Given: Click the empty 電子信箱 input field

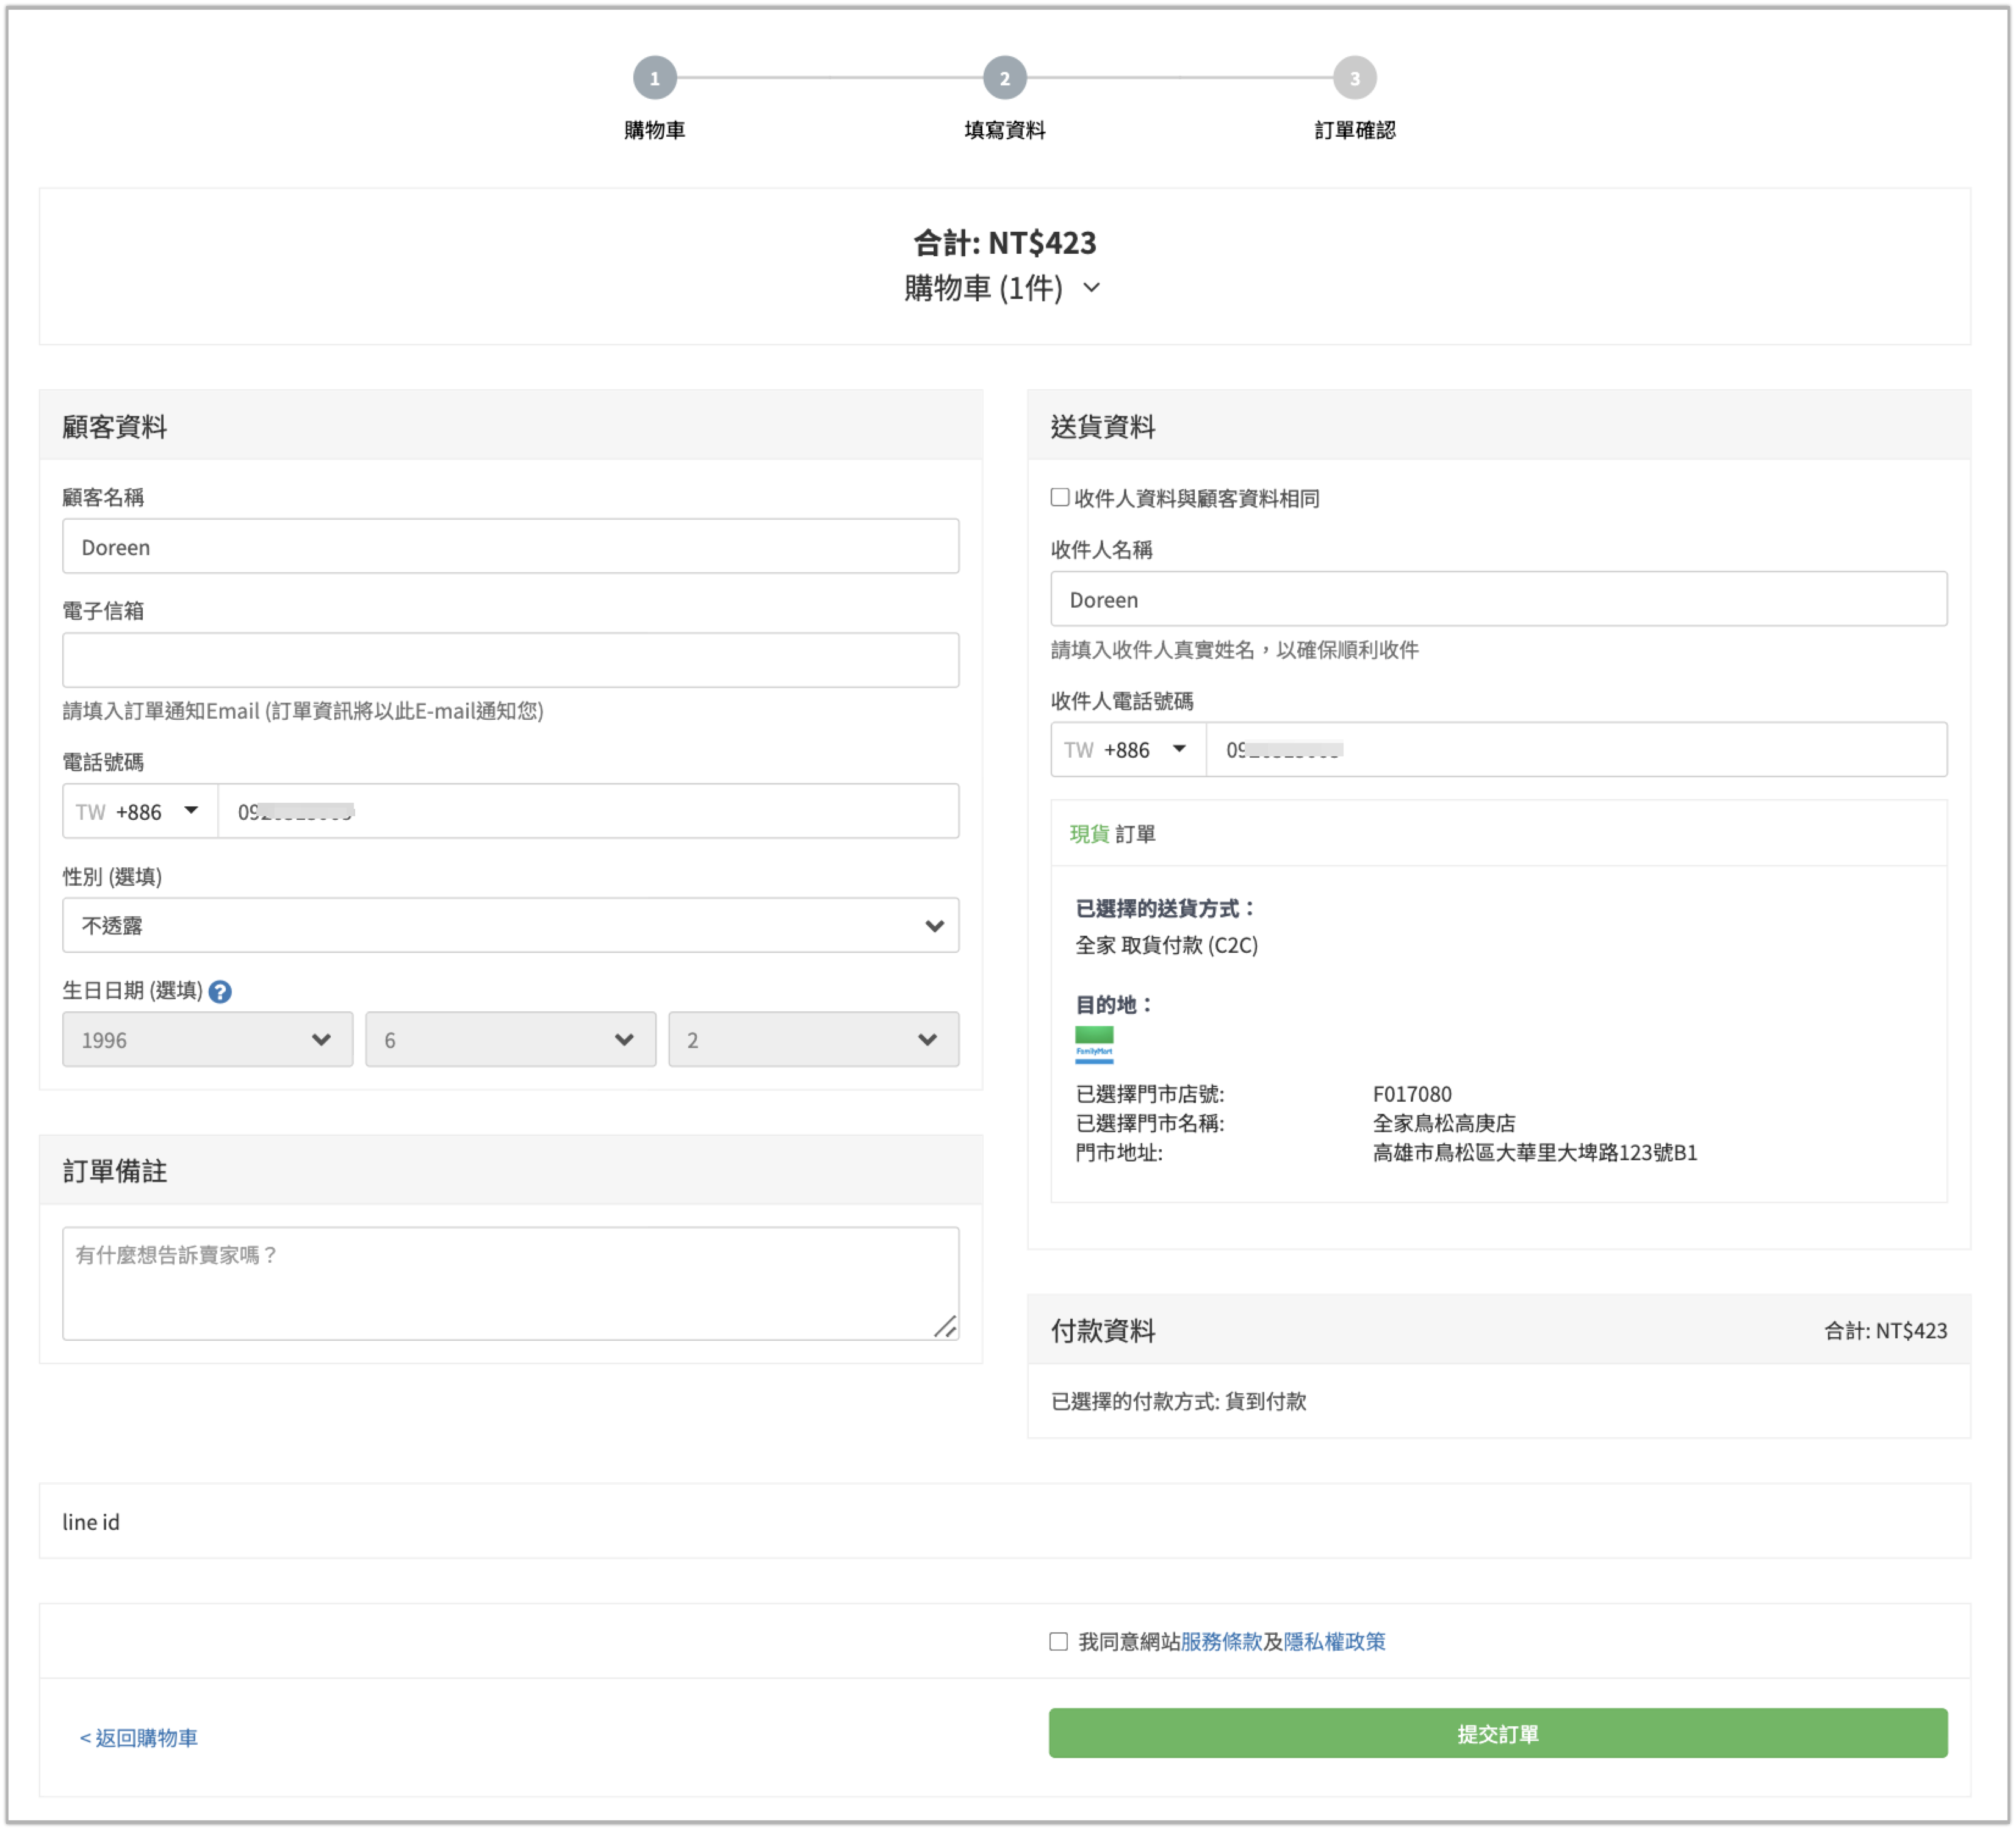Looking at the screenshot, I should [511, 659].
